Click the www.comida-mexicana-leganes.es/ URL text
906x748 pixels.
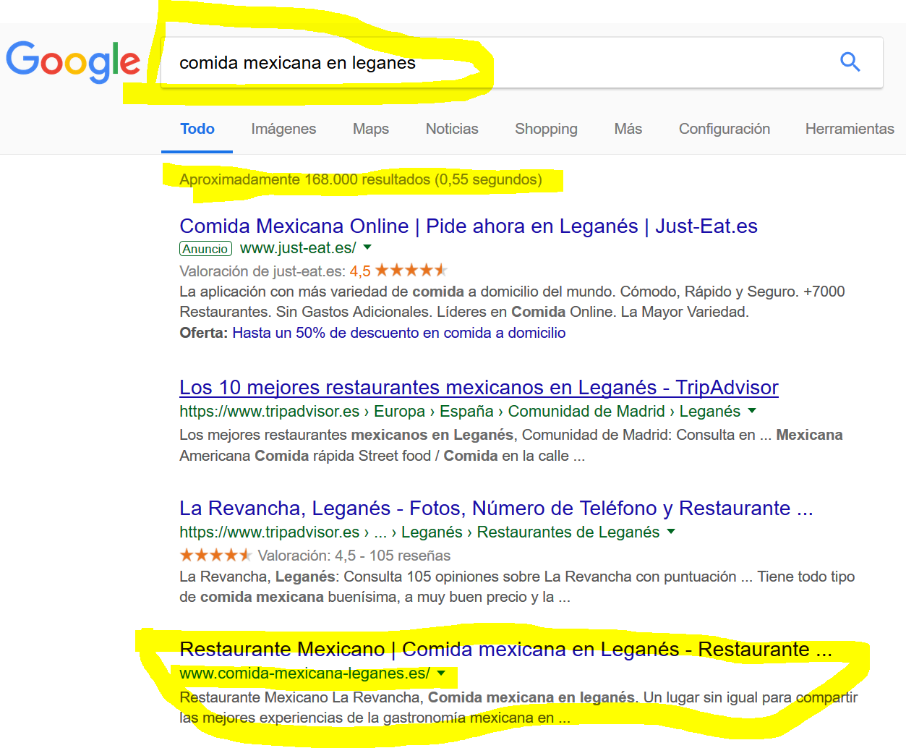coord(304,673)
